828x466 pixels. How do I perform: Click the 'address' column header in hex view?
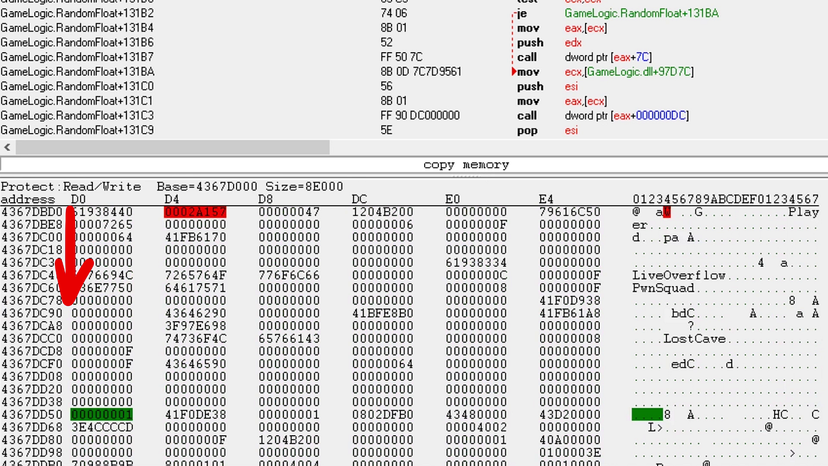(x=28, y=200)
